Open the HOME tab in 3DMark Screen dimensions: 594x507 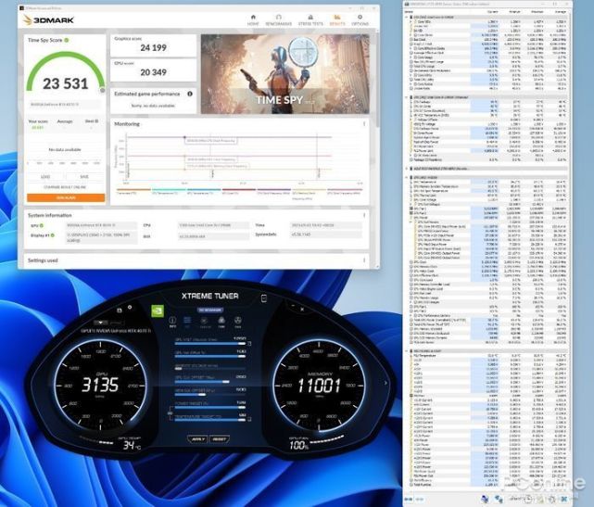(x=253, y=20)
